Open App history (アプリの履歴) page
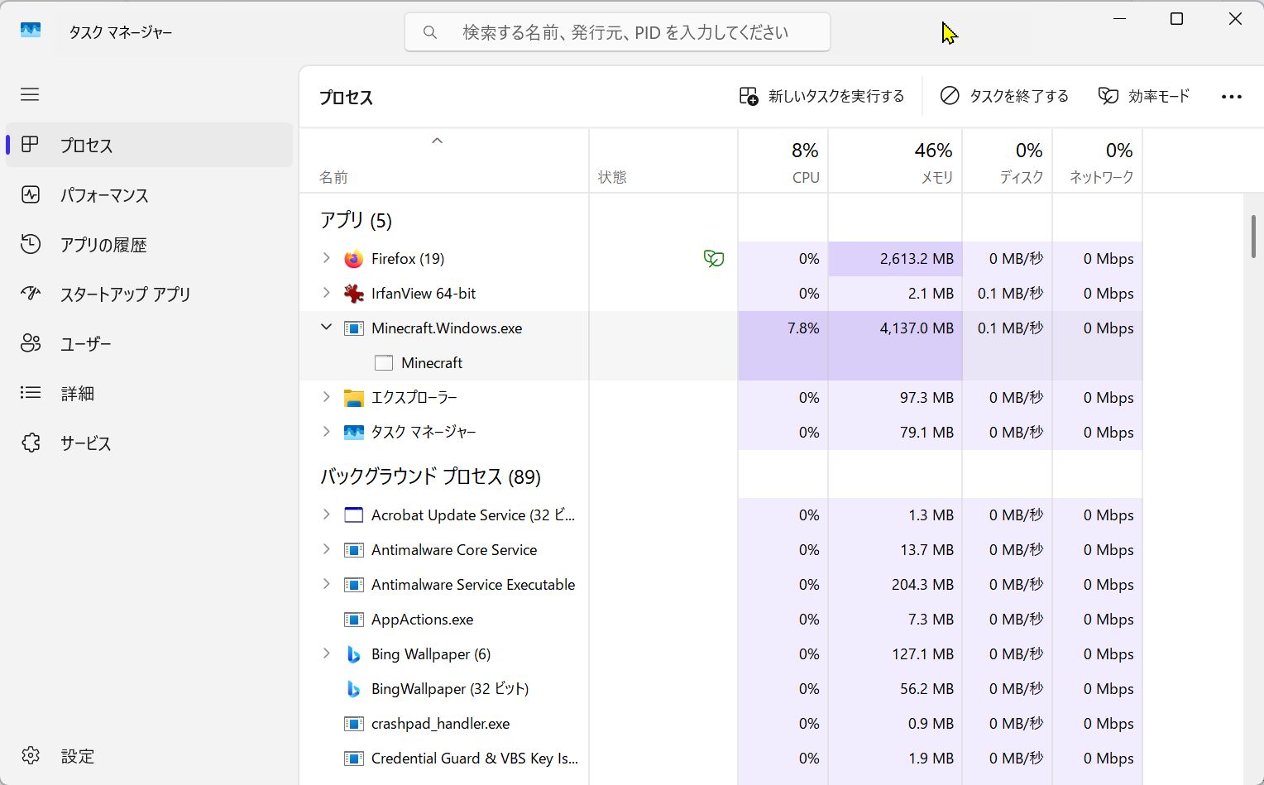 (103, 245)
